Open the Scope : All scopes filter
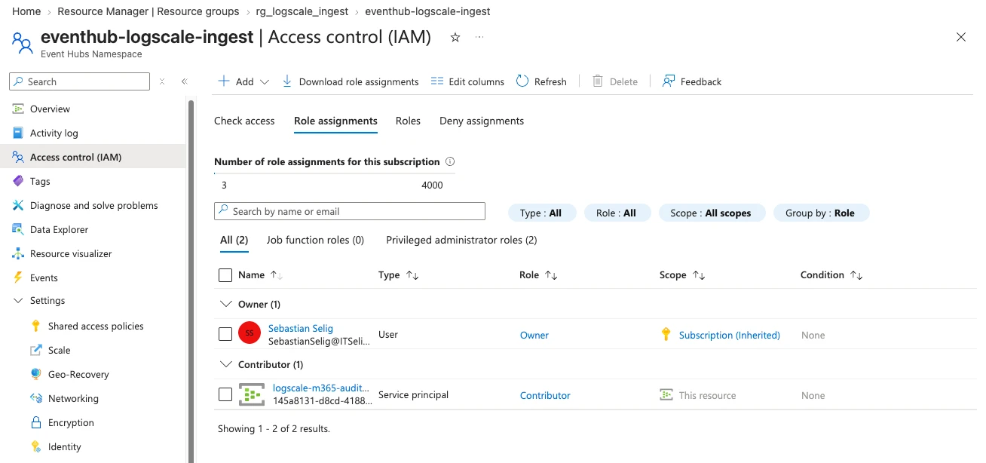Image resolution: width=986 pixels, height=463 pixels. [711, 213]
